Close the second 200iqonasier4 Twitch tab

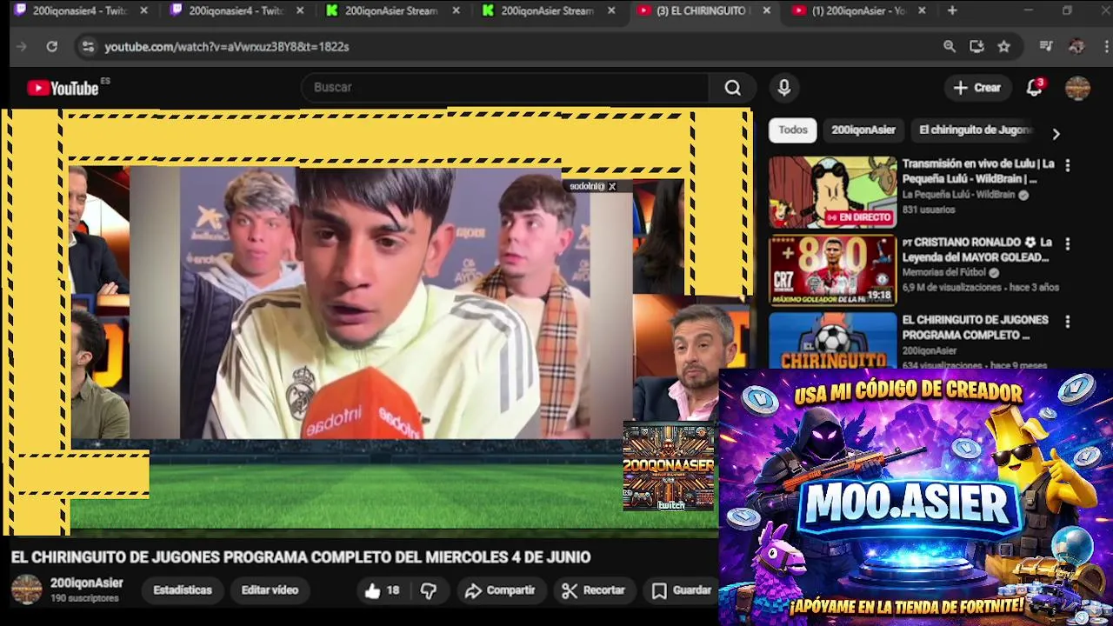[300, 10]
